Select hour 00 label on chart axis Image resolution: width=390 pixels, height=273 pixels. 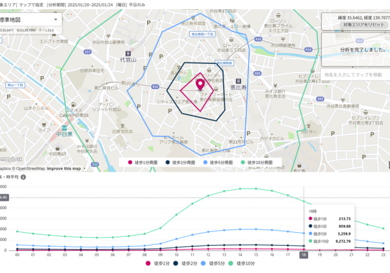tap(17, 255)
